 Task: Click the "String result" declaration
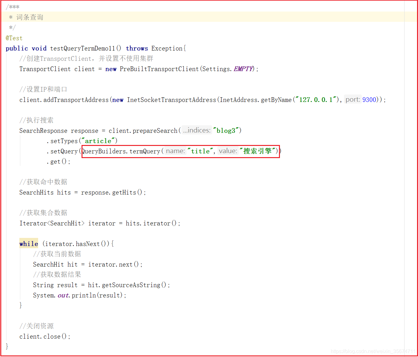click(x=55, y=285)
